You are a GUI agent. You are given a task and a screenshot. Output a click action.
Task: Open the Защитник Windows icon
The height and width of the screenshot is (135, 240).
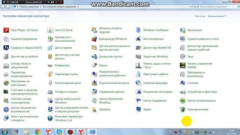click(x=138, y=57)
